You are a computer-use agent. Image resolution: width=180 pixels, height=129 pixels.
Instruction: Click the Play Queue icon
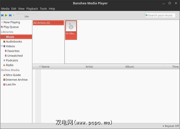click(2, 27)
